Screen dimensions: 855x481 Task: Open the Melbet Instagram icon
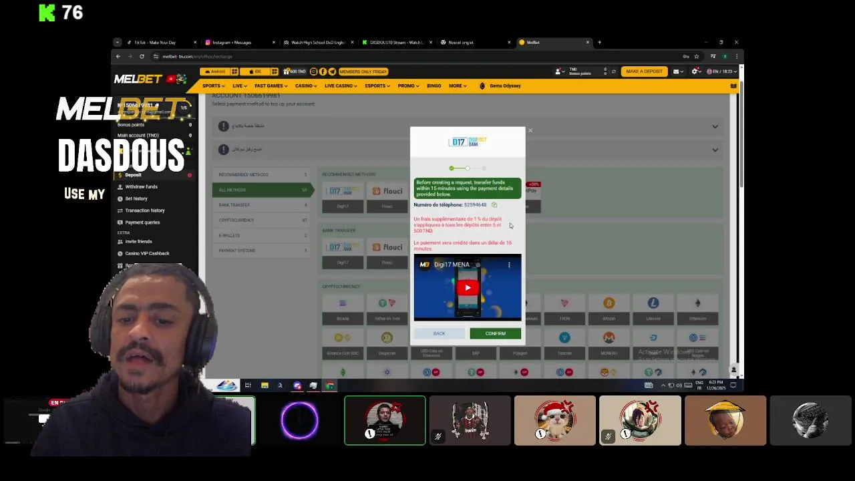315,71
